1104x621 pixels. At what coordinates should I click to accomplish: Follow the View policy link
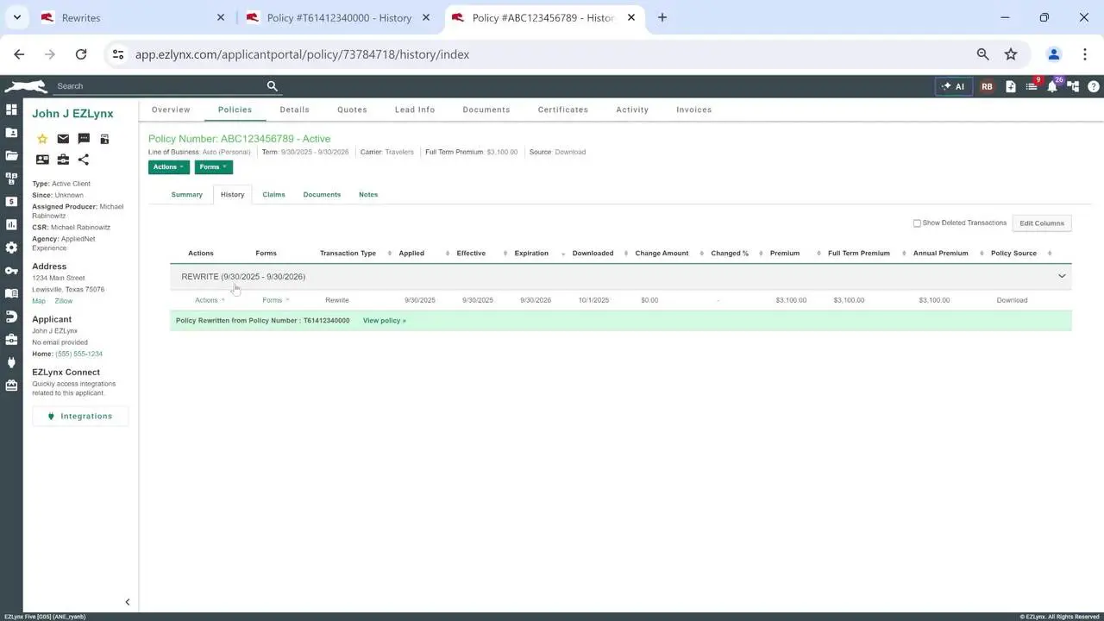click(x=384, y=321)
